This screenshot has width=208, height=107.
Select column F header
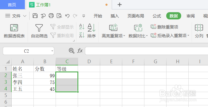(133, 62)
